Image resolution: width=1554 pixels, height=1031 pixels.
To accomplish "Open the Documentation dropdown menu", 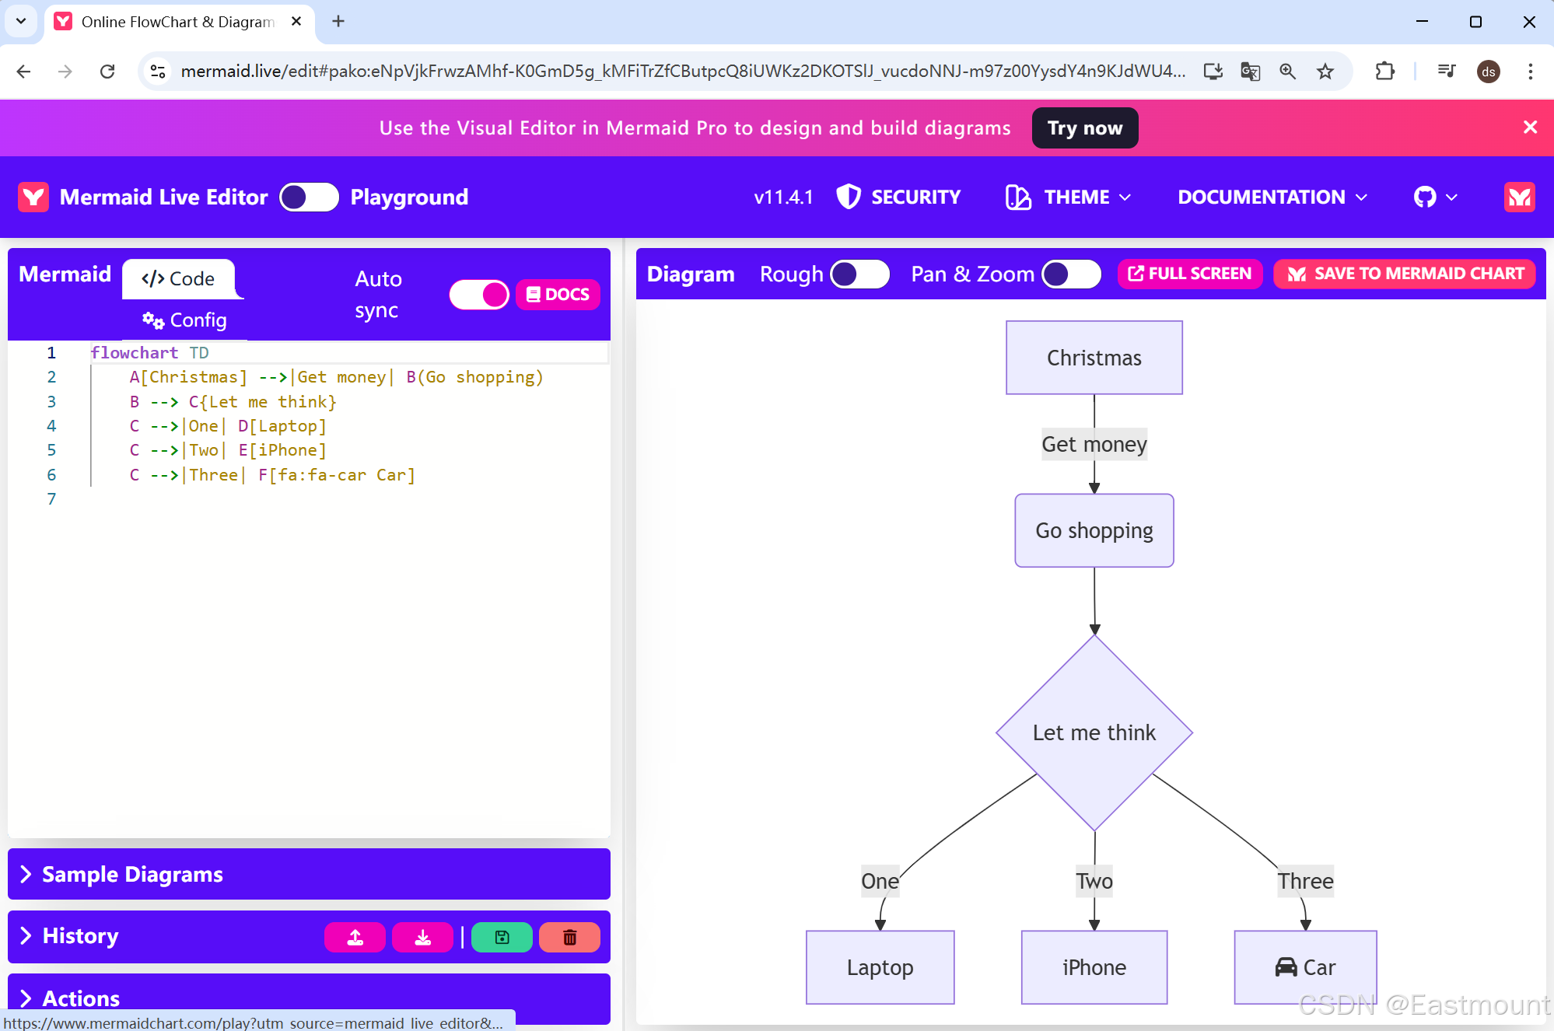I will point(1272,197).
